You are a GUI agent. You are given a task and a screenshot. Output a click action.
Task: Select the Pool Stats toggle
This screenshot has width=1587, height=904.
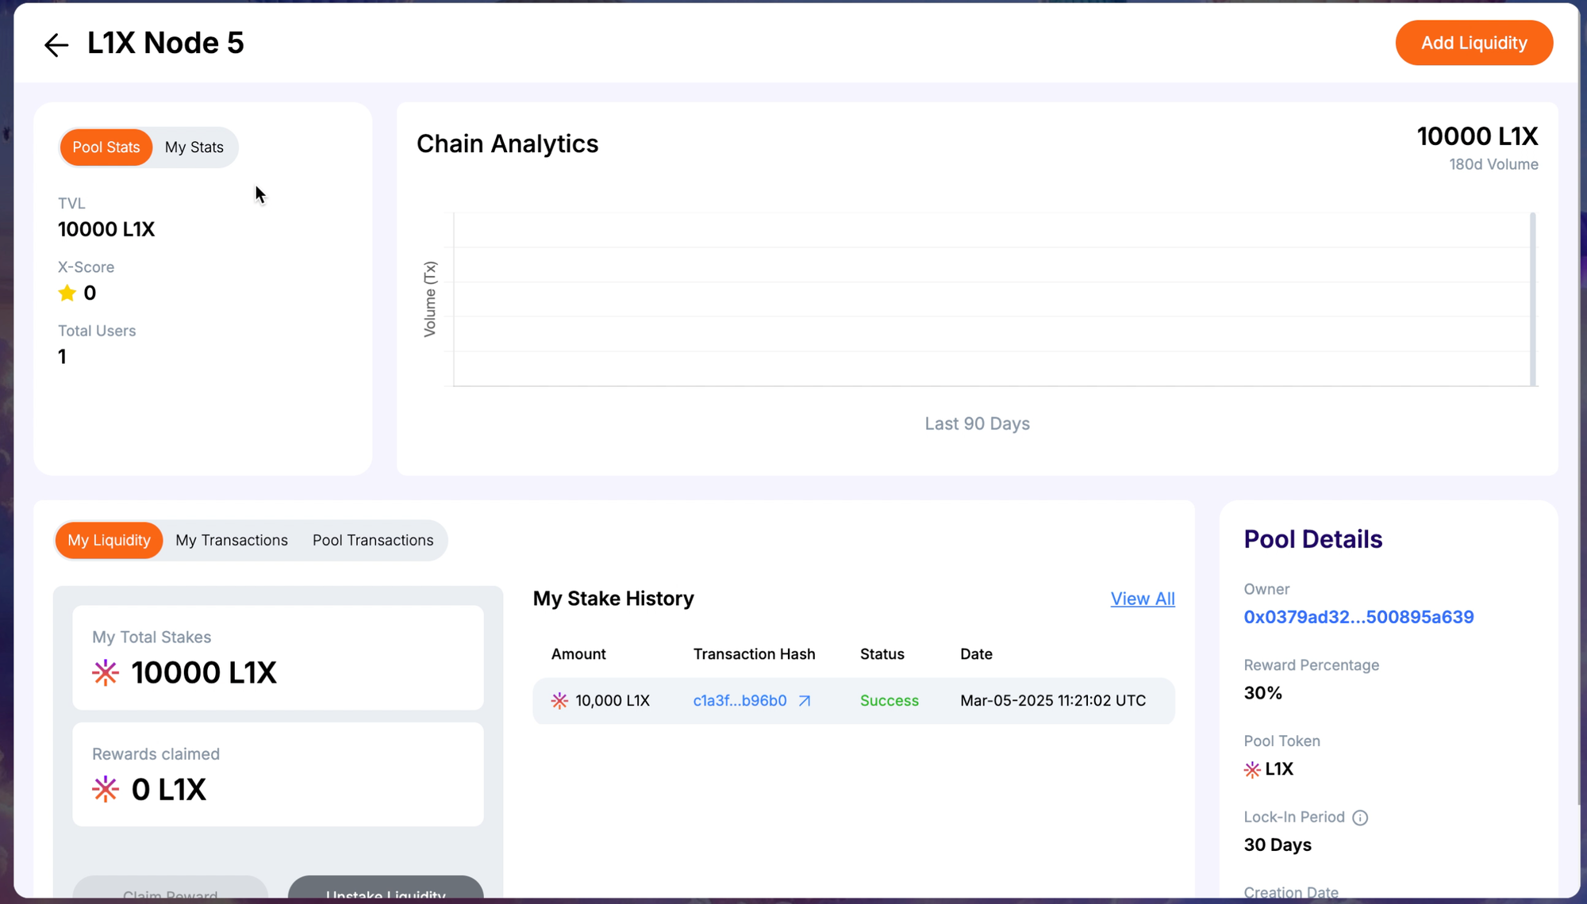point(106,147)
